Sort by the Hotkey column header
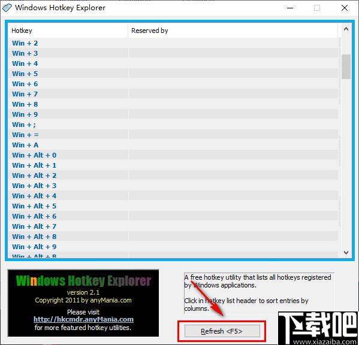Screen dimensions: 359x345 [68, 31]
